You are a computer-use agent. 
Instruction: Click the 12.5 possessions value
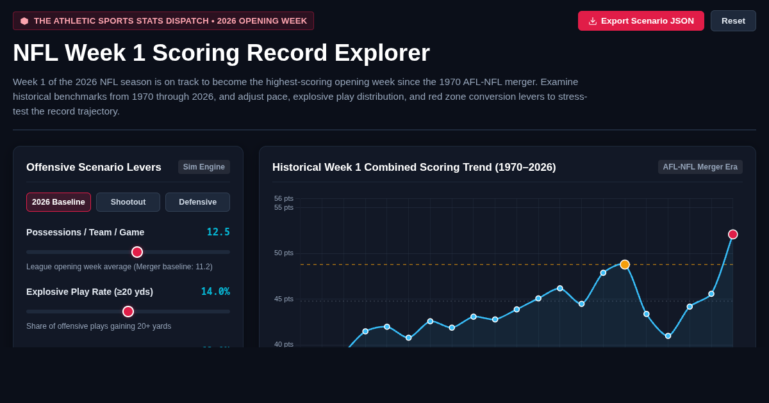point(219,232)
